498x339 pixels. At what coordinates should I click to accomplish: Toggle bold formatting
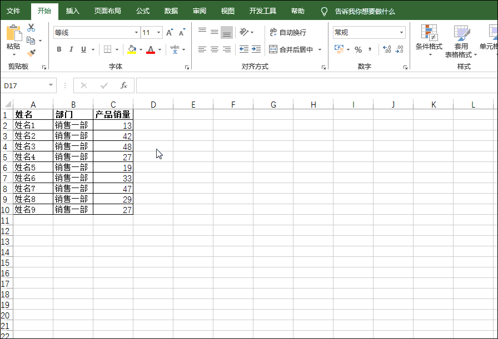59,49
